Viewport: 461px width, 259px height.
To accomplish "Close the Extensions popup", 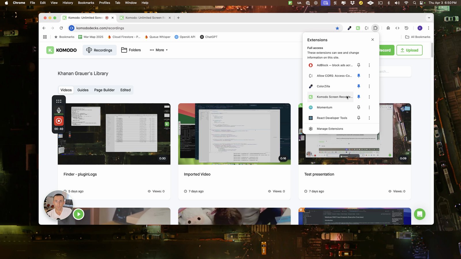I will click(x=373, y=40).
